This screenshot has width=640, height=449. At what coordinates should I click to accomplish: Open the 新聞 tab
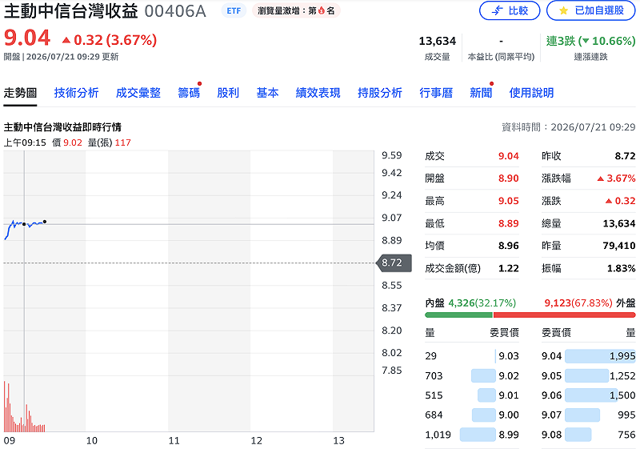pos(481,93)
